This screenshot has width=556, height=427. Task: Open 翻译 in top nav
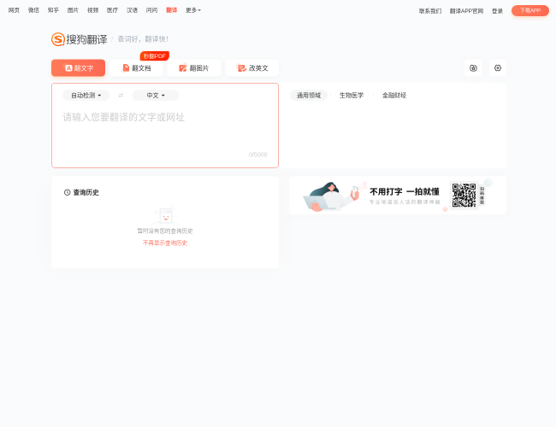[x=172, y=10]
